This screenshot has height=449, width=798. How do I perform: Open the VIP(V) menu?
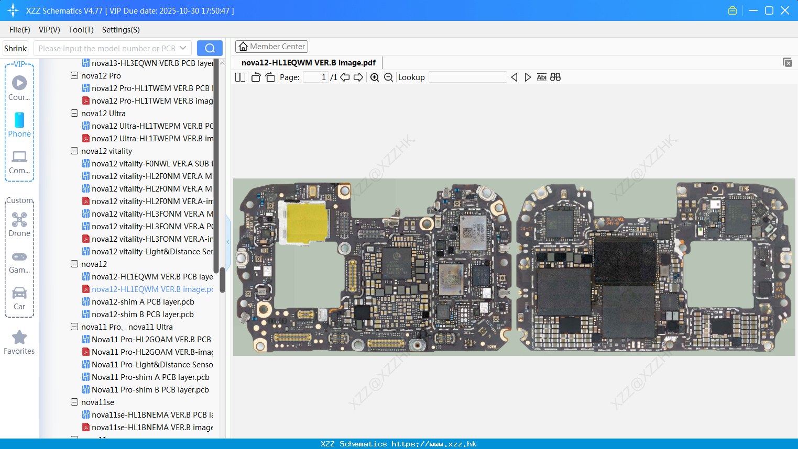point(49,30)
